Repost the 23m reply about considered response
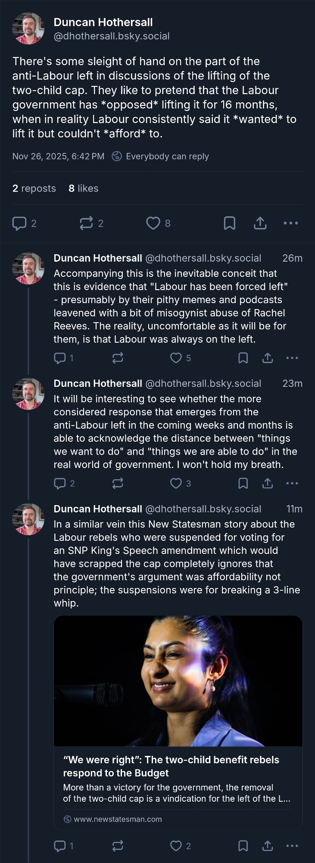 [x=118, y=483]
